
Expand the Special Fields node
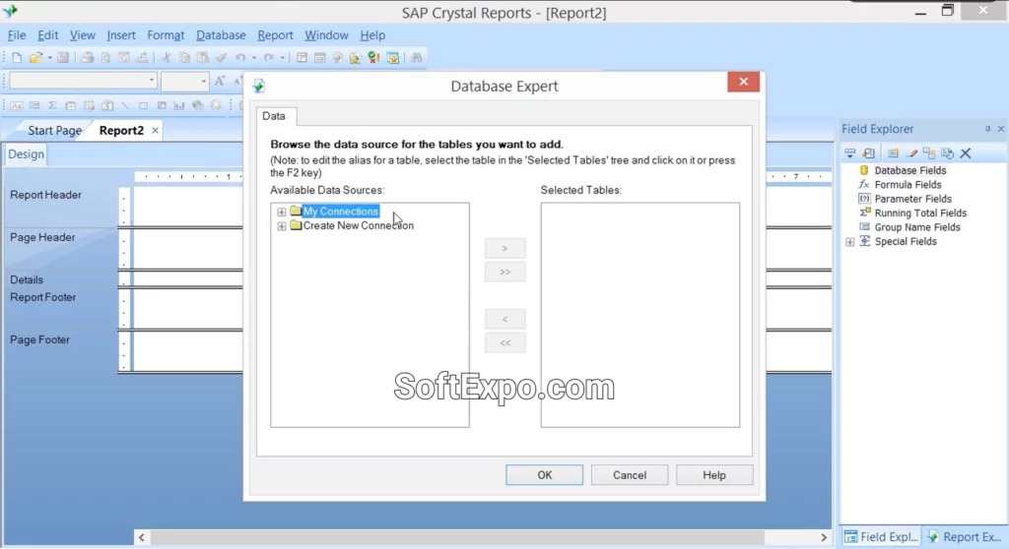pyautogui.click(x=850, y=242)
